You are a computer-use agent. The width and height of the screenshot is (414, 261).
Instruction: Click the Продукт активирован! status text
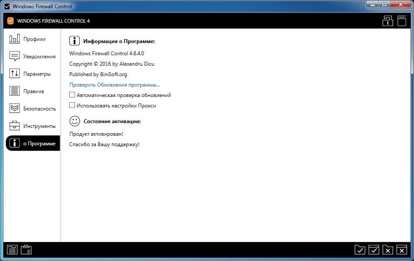(x=96, y=134)
